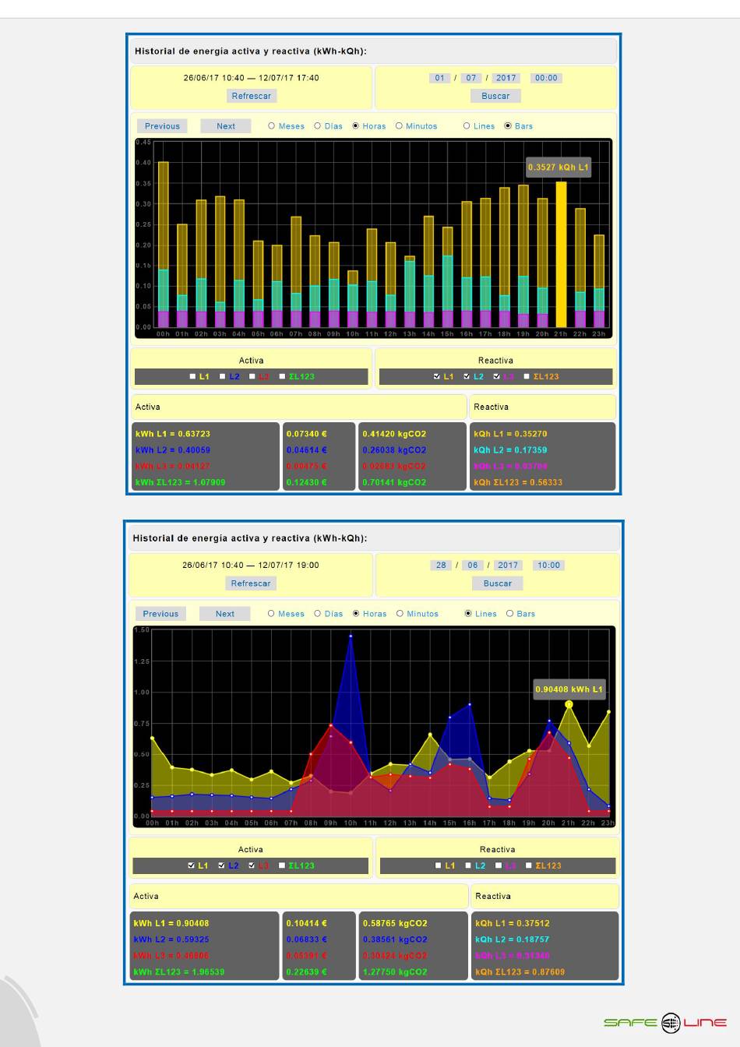The image size is (740, 1047).
Task: Click day field 01 in bar-chart panel
Action: (x=440, y=78)
